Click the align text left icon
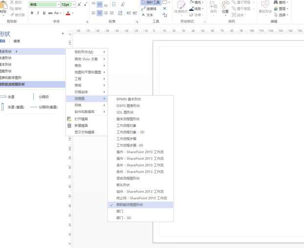This screenshot has width=304, height=248. click(x=93, y=13)
